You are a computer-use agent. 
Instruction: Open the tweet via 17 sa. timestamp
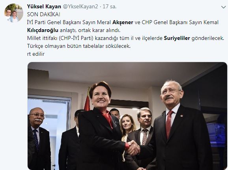coord(110,7)
